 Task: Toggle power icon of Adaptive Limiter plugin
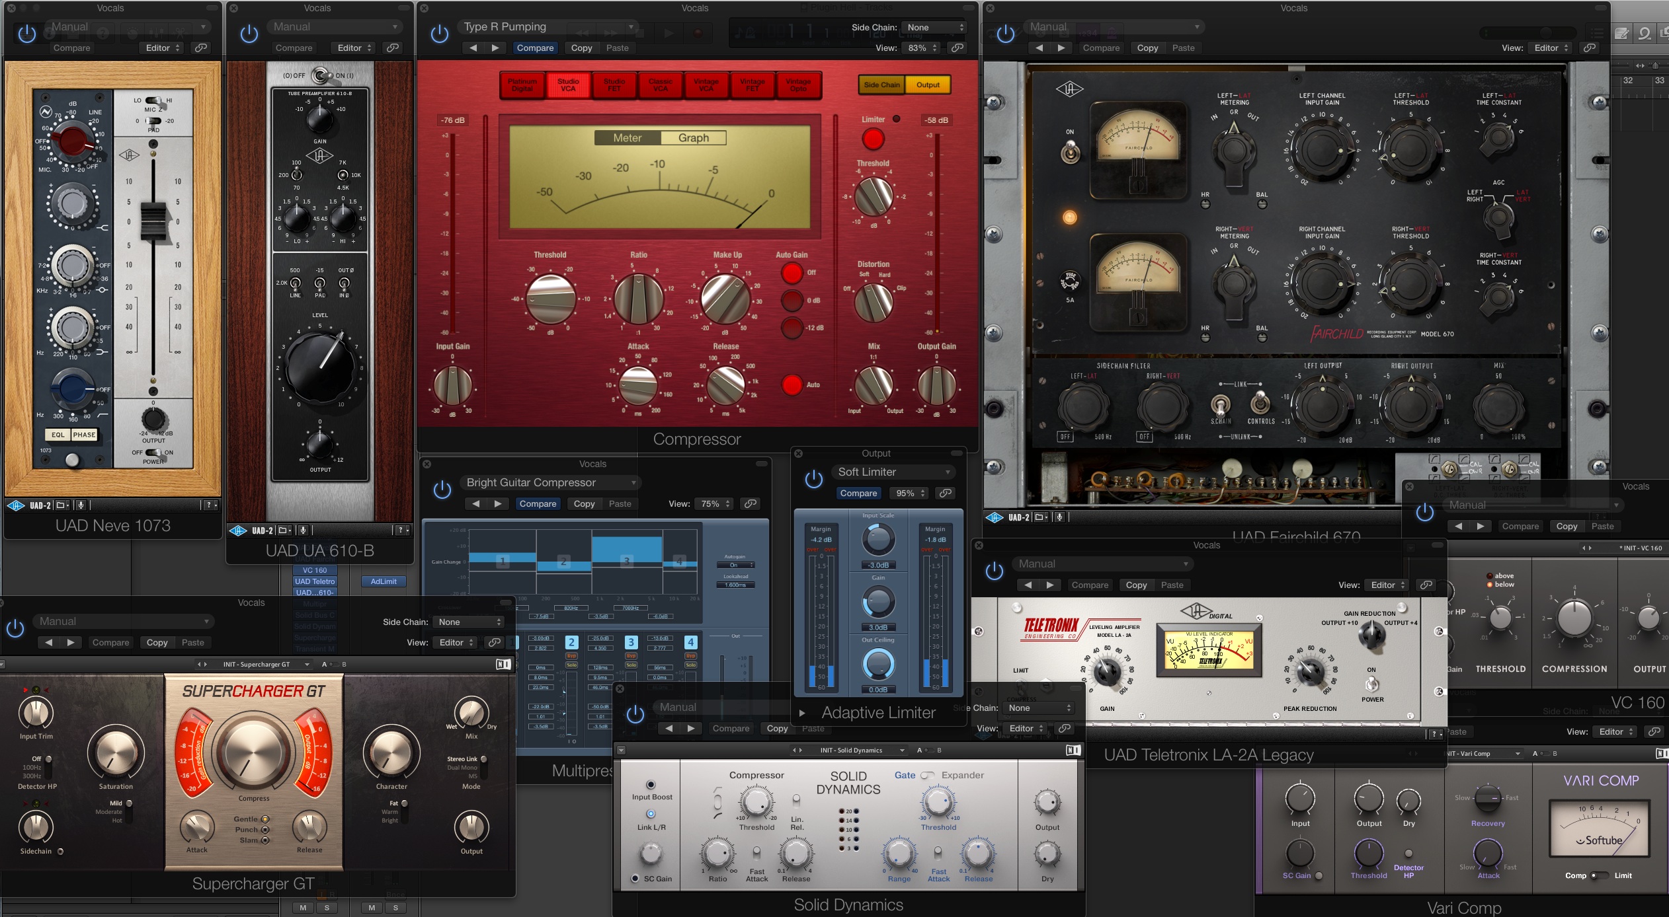point(814,479)
